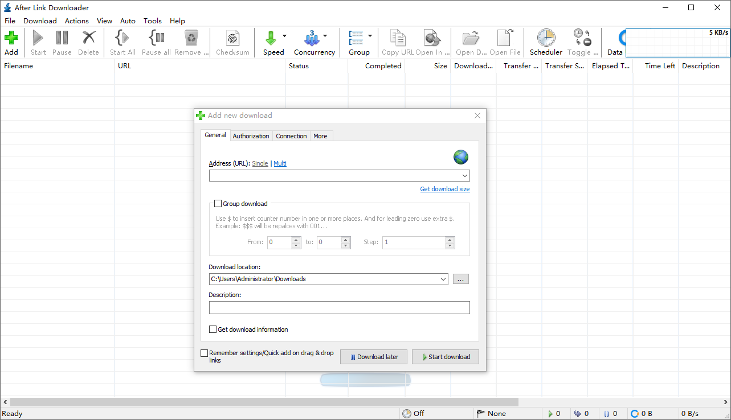
Task: Select the General tab
Action: click(x=215, y=135)
